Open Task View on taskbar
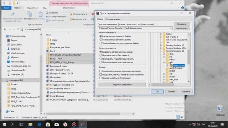This screenshot has height=128, width=228. point(21,124)
